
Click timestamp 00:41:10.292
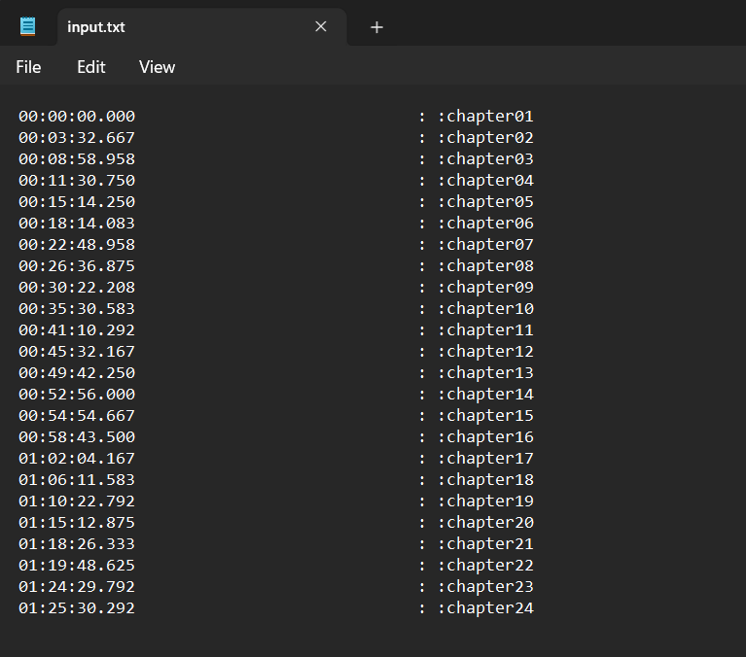(77, 329)
